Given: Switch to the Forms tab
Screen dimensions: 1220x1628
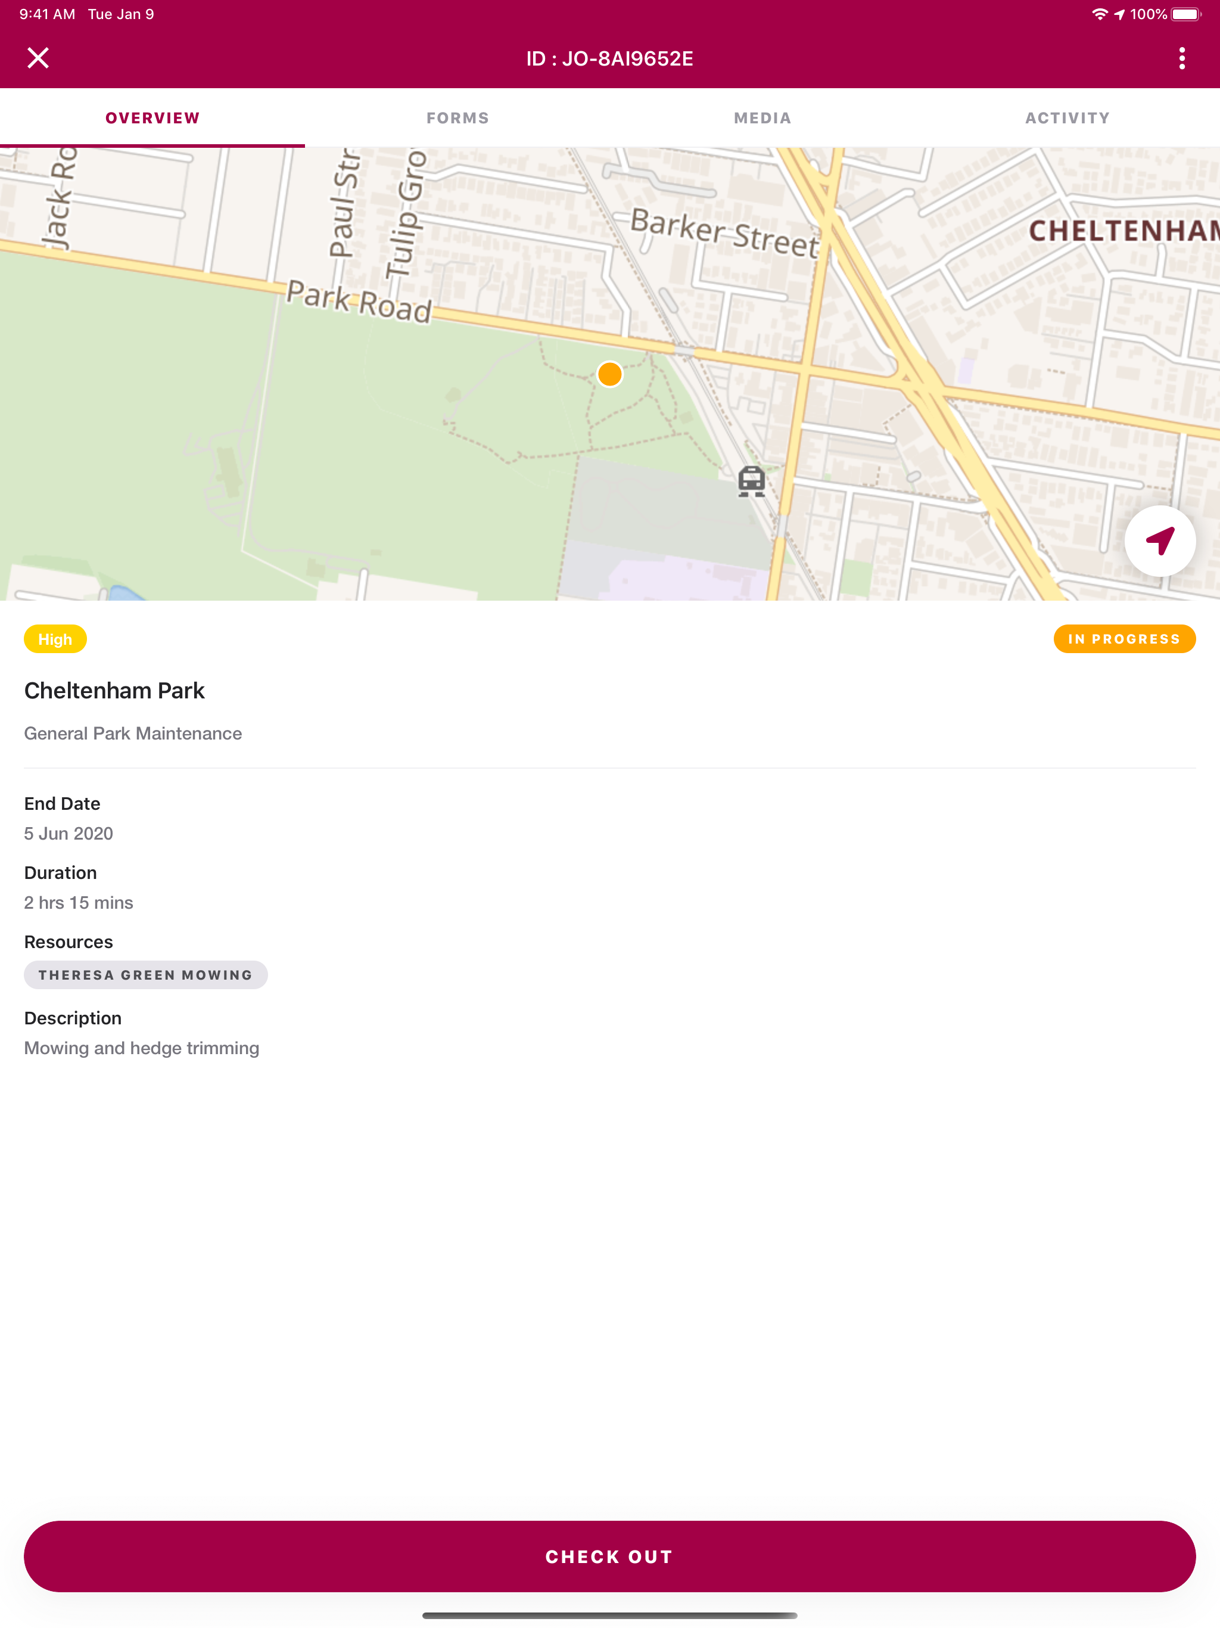Looking at the screenshot, I should pos(457,118).
